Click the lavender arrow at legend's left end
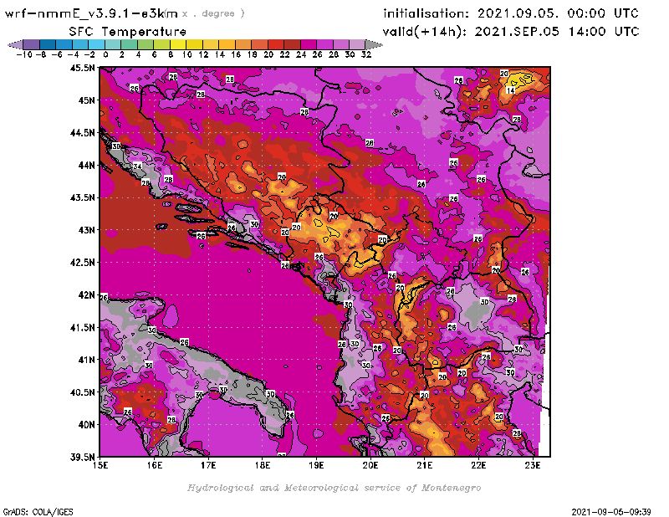The image size is (669, 517). [16, 44]
